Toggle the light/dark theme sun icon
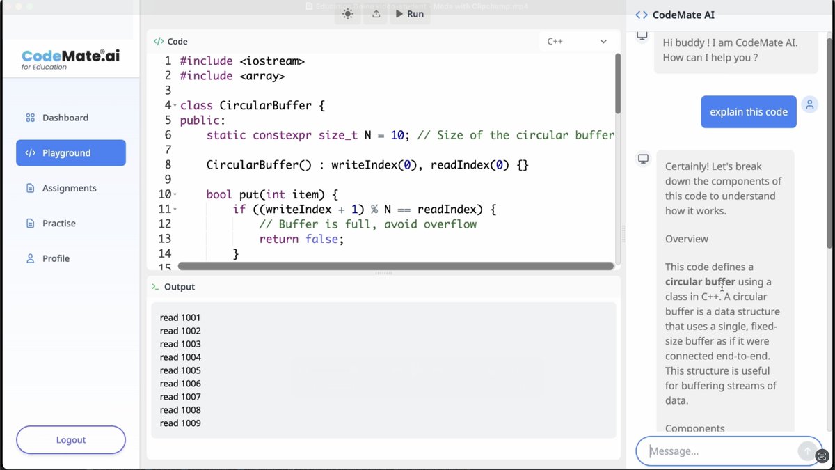Image resolution: width=835 pixels, height=470 pixels. 348,14
